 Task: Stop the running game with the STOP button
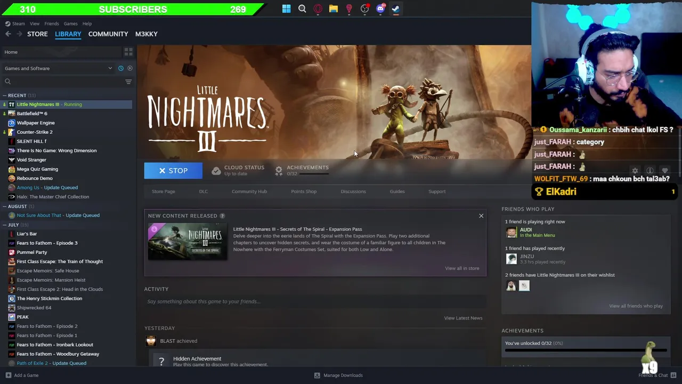tap(173, 171)
